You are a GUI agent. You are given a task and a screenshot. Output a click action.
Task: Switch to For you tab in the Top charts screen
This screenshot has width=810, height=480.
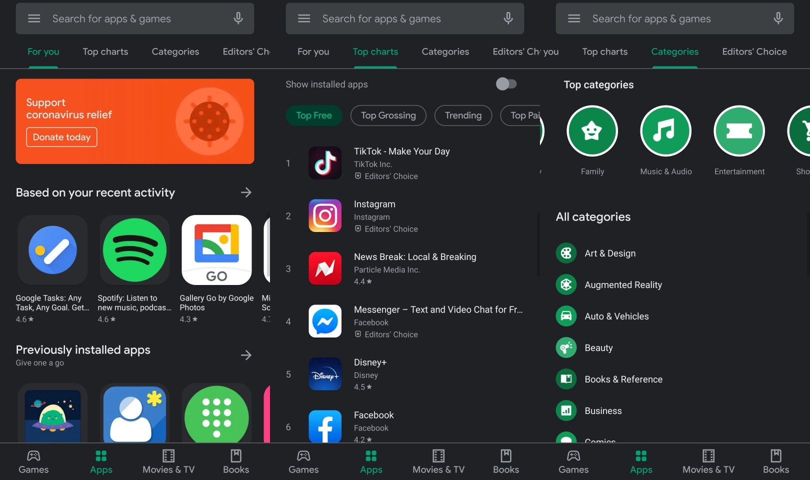tap(313, 51)
